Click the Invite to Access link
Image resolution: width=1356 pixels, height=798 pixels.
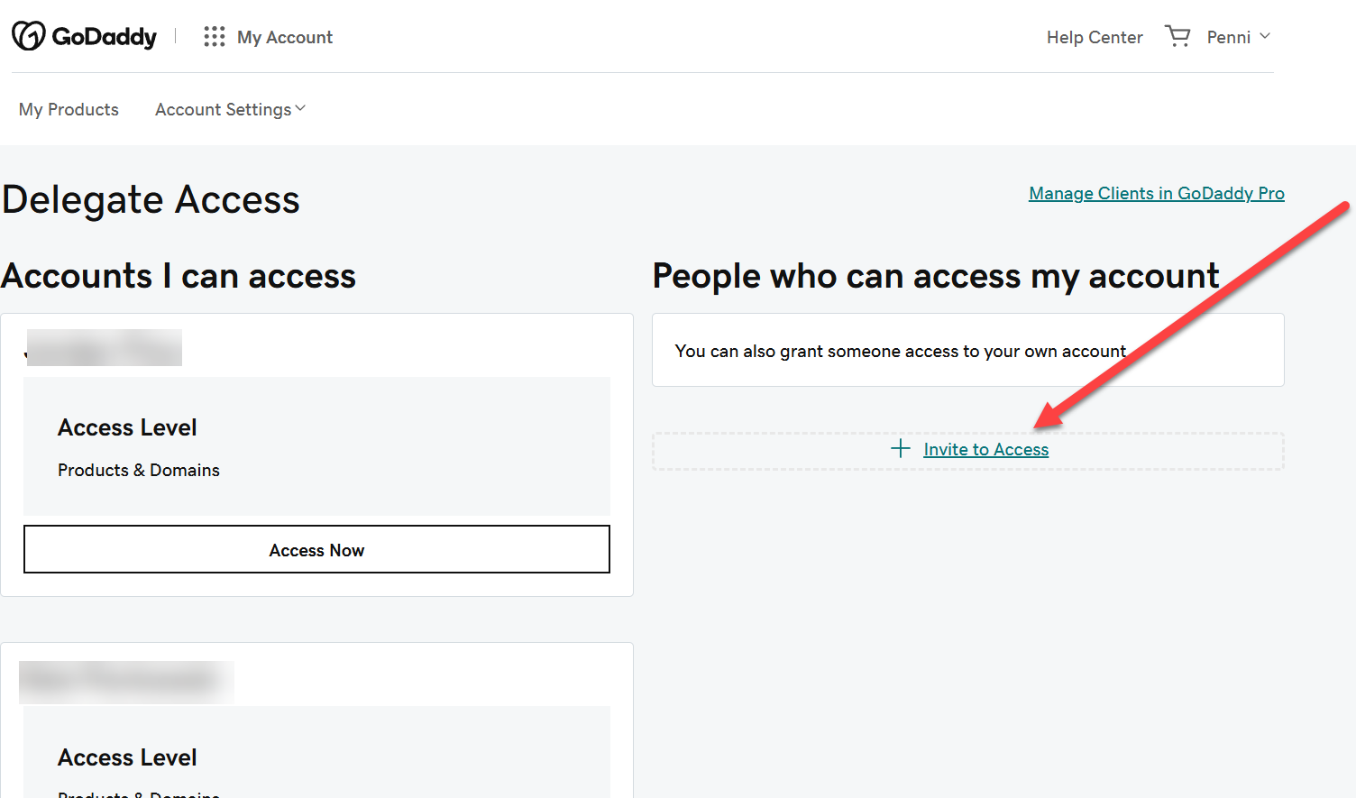tap(985, 450)
